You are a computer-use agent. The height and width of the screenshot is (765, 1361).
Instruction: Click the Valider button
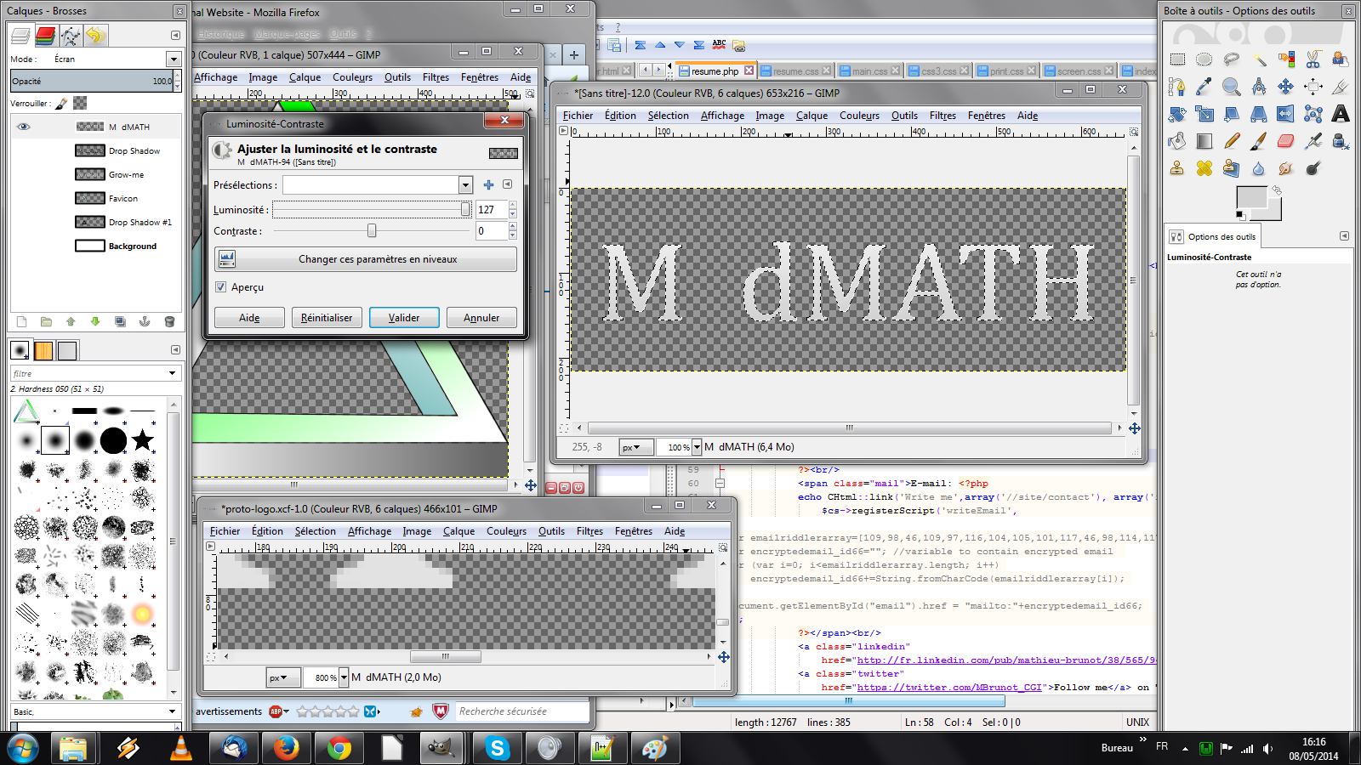point(404,318)
